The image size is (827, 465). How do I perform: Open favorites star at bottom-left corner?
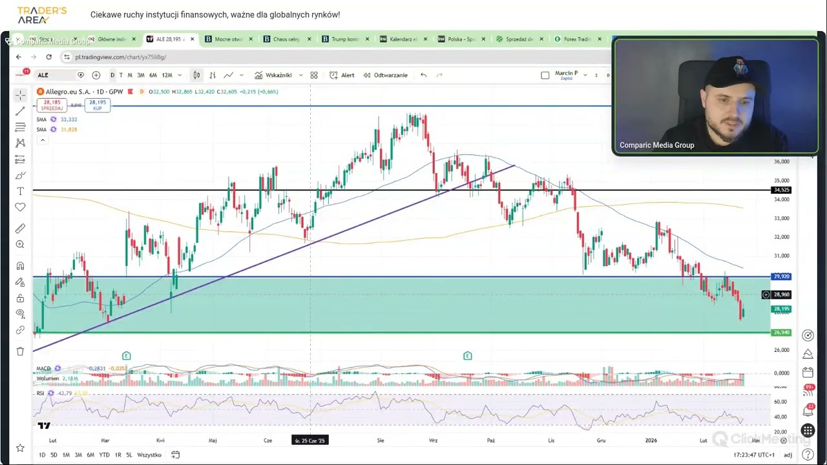tap(20, 448)
